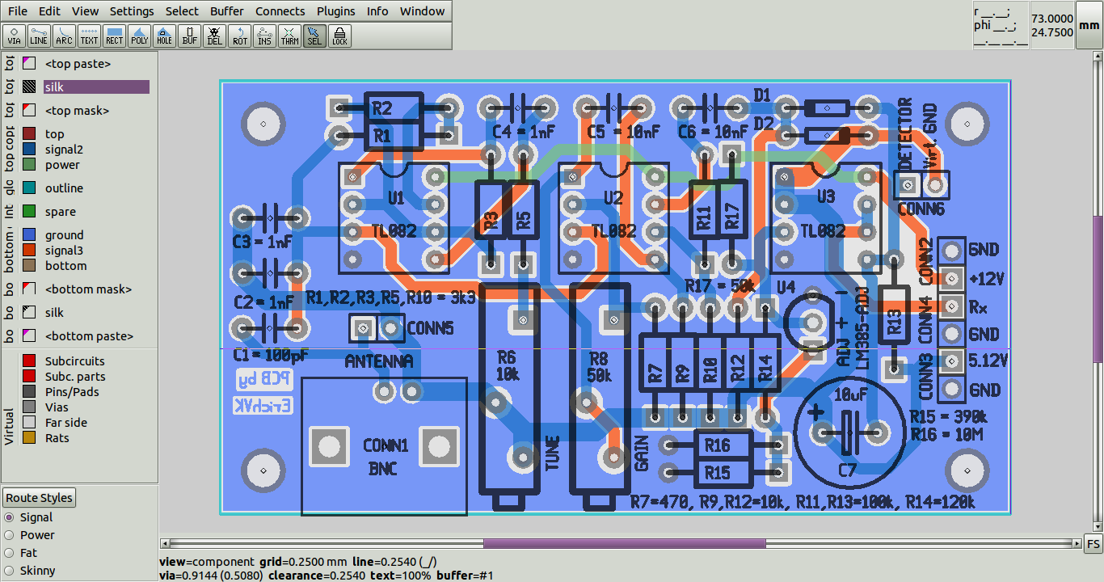Open the Plugins menu

click(335, 11)
